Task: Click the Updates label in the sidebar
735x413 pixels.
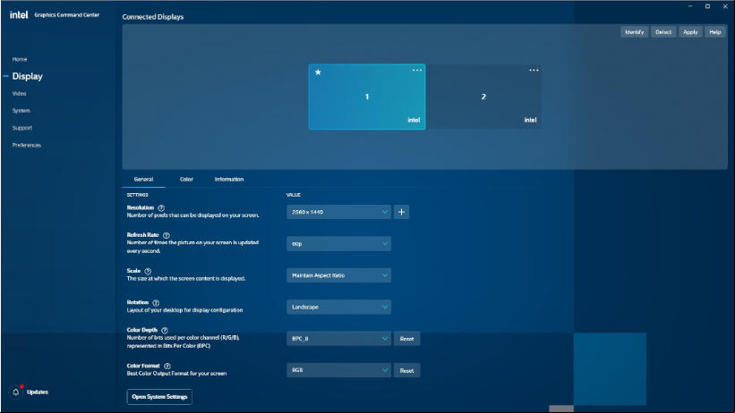Action: (x=38, y=392)
